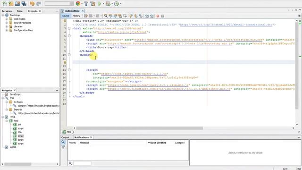The width and height of the screenshot is (302, 170).
Task: Click the Find Next Occurrence icon
Action: tap(115, 16)
